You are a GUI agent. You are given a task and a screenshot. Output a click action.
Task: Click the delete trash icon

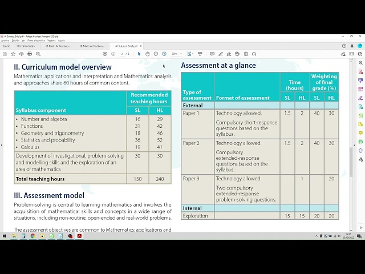pos(246,54)
